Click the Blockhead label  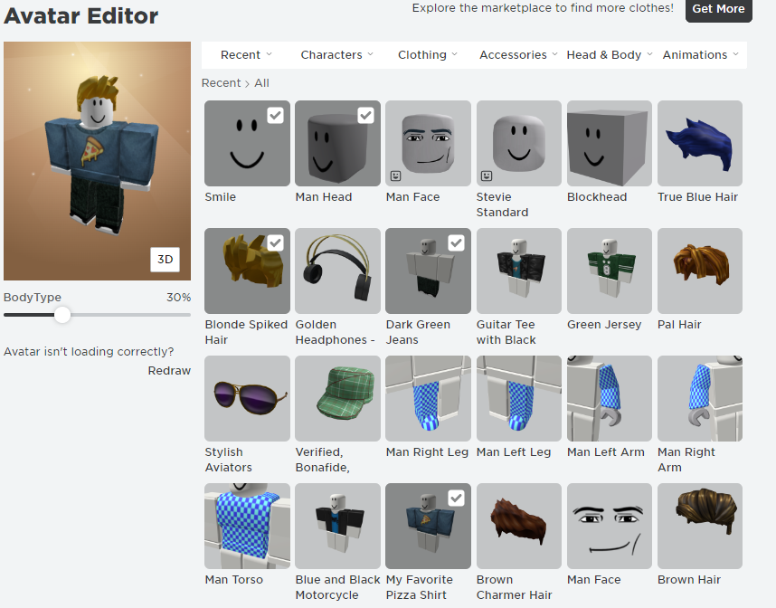(x=597, y=197)
